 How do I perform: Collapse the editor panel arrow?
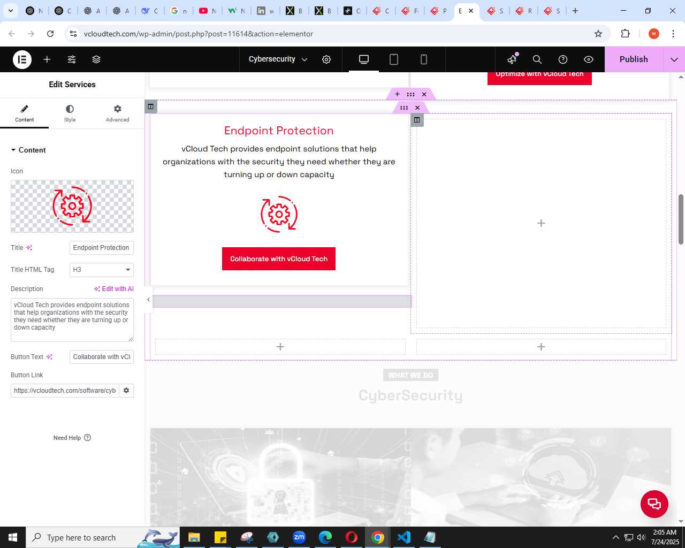[x=148, y=300]
